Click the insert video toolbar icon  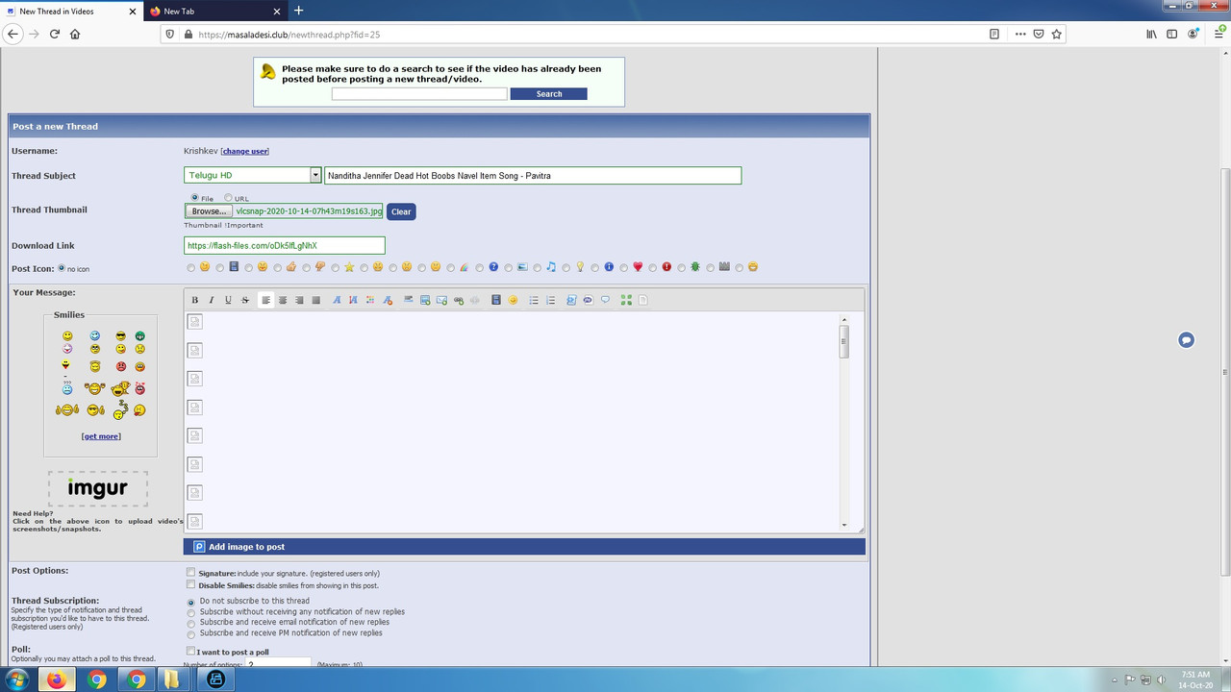(x=496, y=300)
